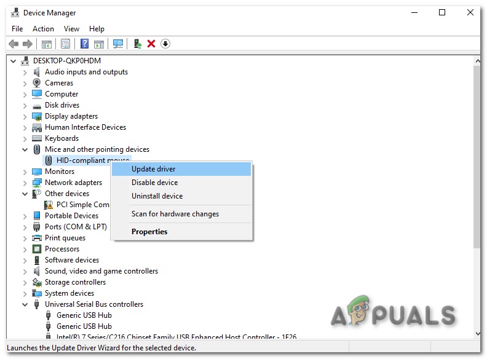Viewport: 487px width, 359px height.
Task: Click the Device Manager title bar icon
Action: [15, 13]
